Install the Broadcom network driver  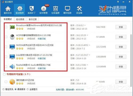tap(121, 27)
